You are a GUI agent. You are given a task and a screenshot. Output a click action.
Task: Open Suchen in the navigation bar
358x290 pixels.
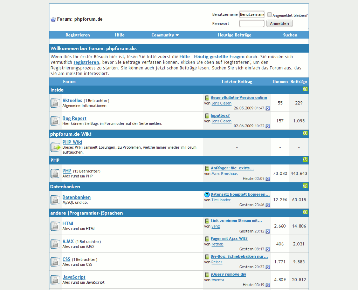tap(290, 35)
